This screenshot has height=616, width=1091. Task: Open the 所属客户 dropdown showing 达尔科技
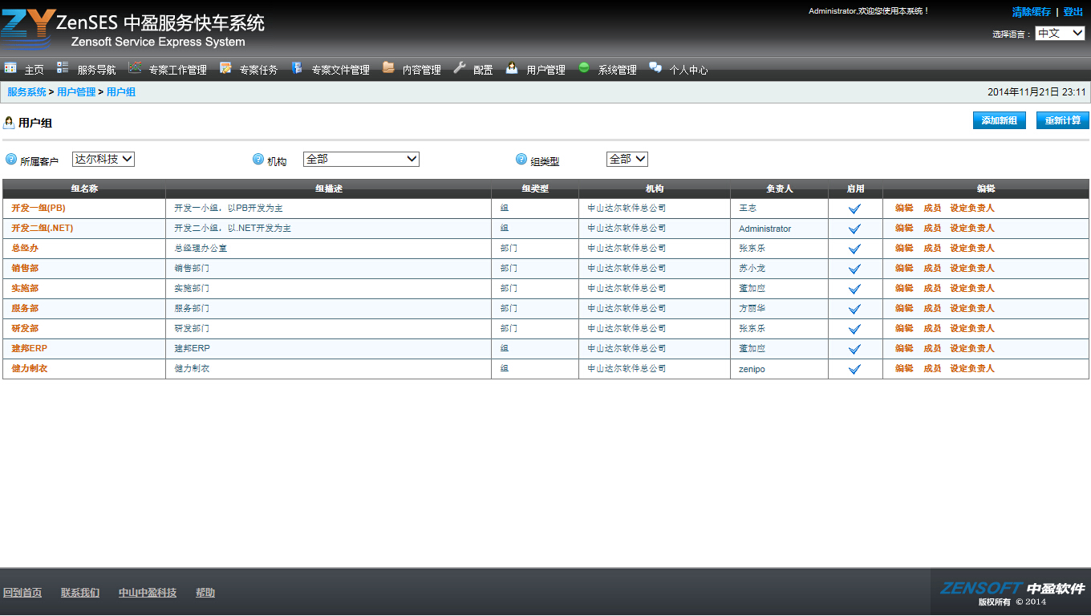coord(103,160)
